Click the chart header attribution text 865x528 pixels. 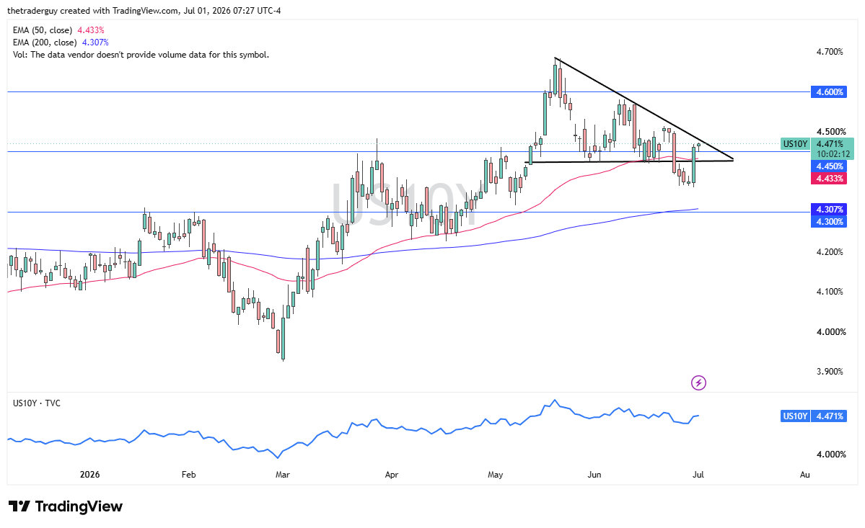144,11
